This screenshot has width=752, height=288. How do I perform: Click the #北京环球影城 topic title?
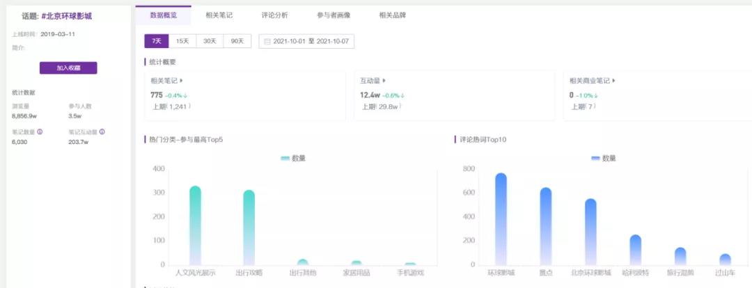coord(67,16)
